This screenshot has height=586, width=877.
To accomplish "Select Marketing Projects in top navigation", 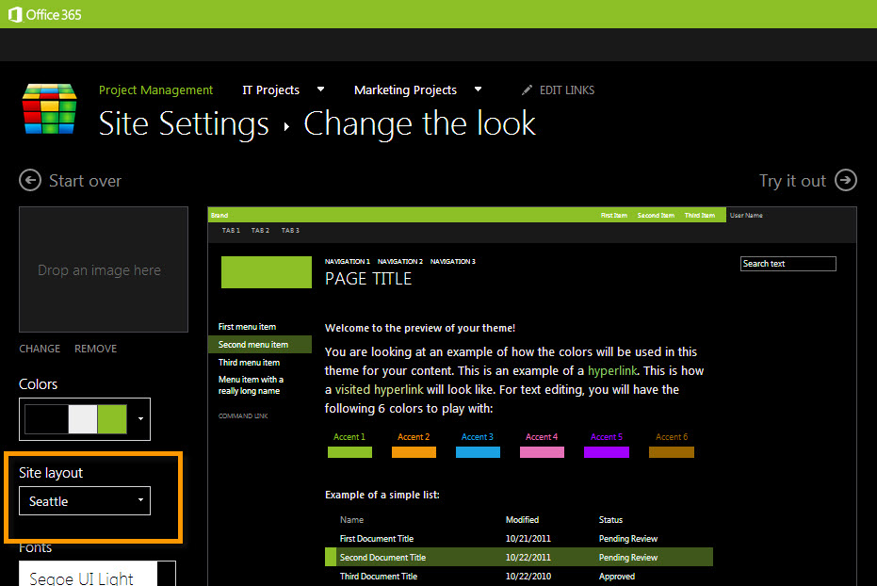I will click(x=405, y=90).
